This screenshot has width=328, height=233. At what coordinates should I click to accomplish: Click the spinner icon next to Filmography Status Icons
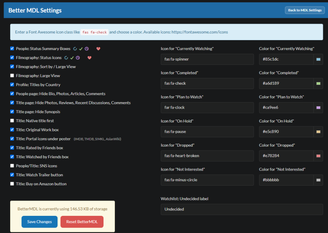click(x=66, y=58)
